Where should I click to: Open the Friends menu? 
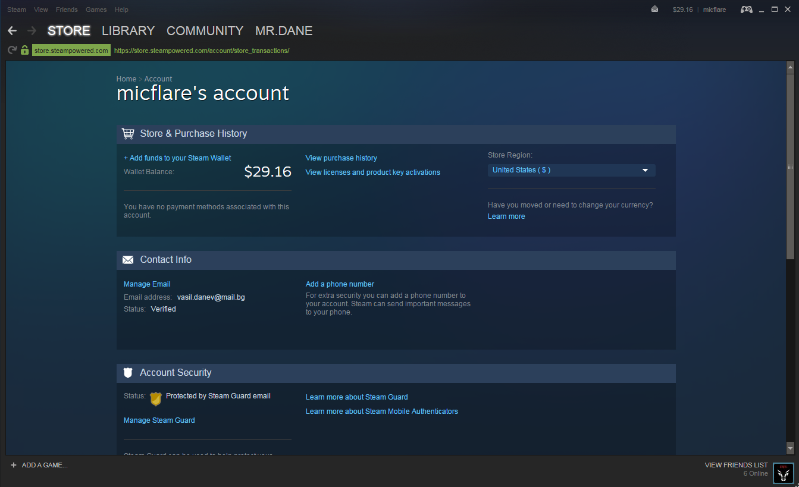pyautogui.click(x=67, y=10)
